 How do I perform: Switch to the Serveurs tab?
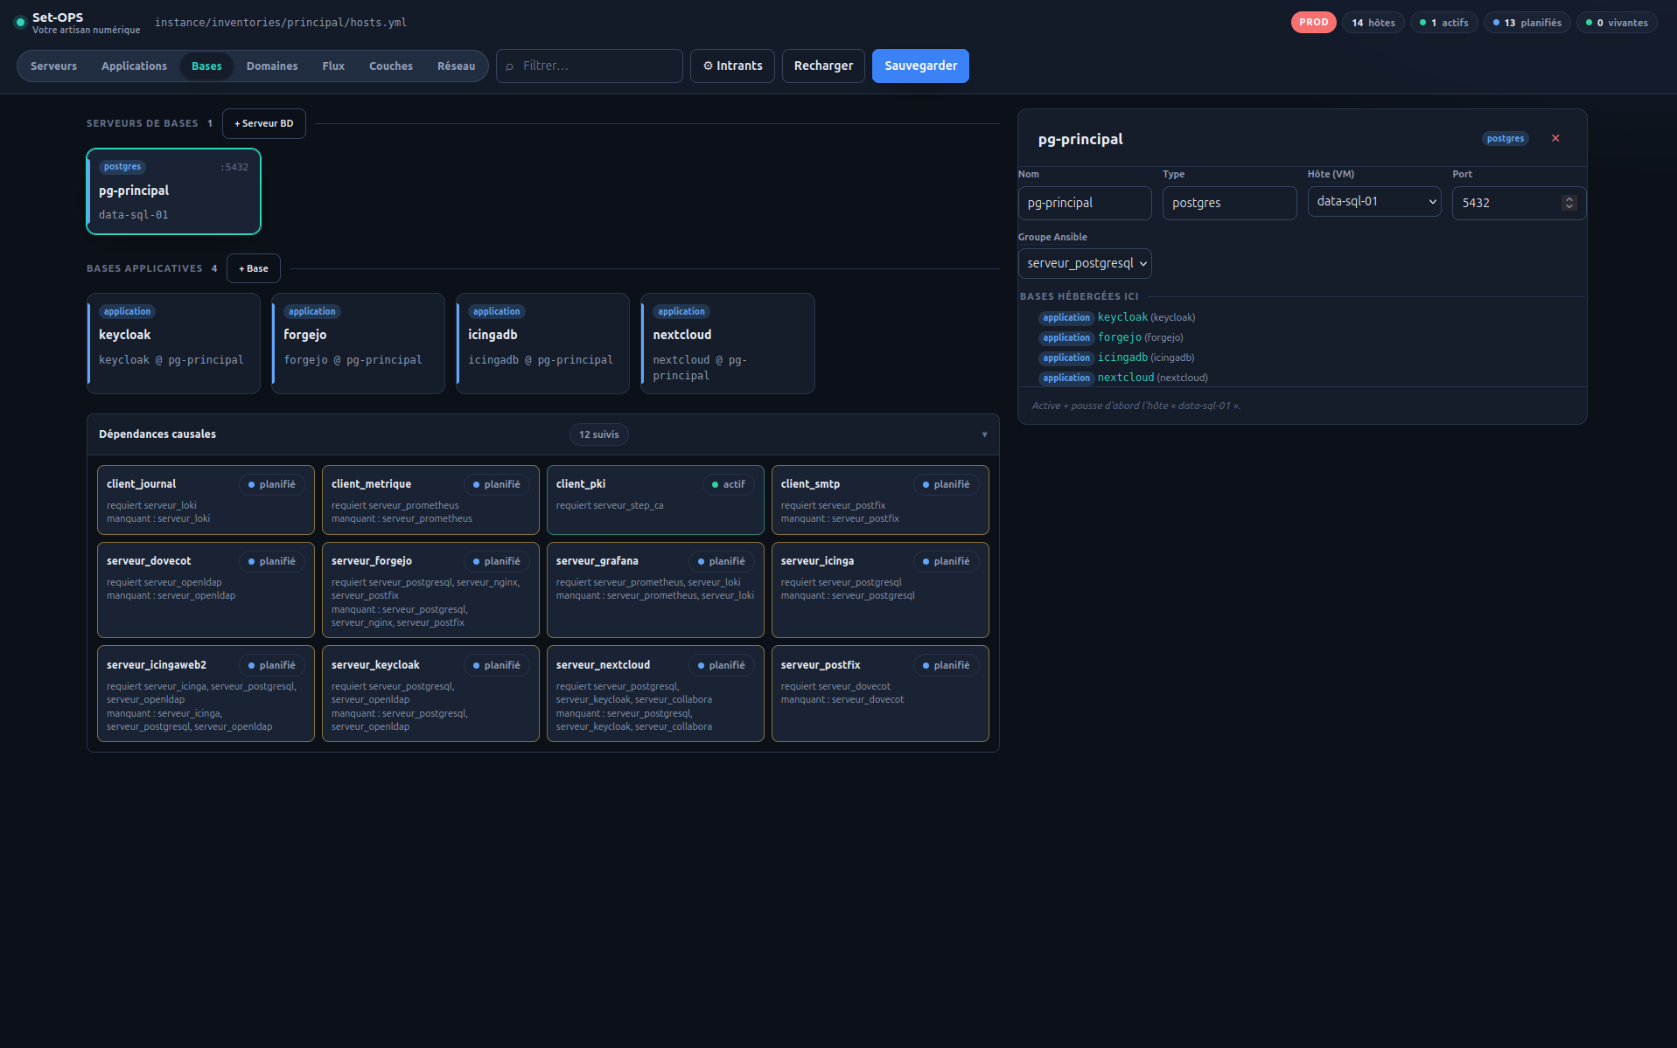53,66
